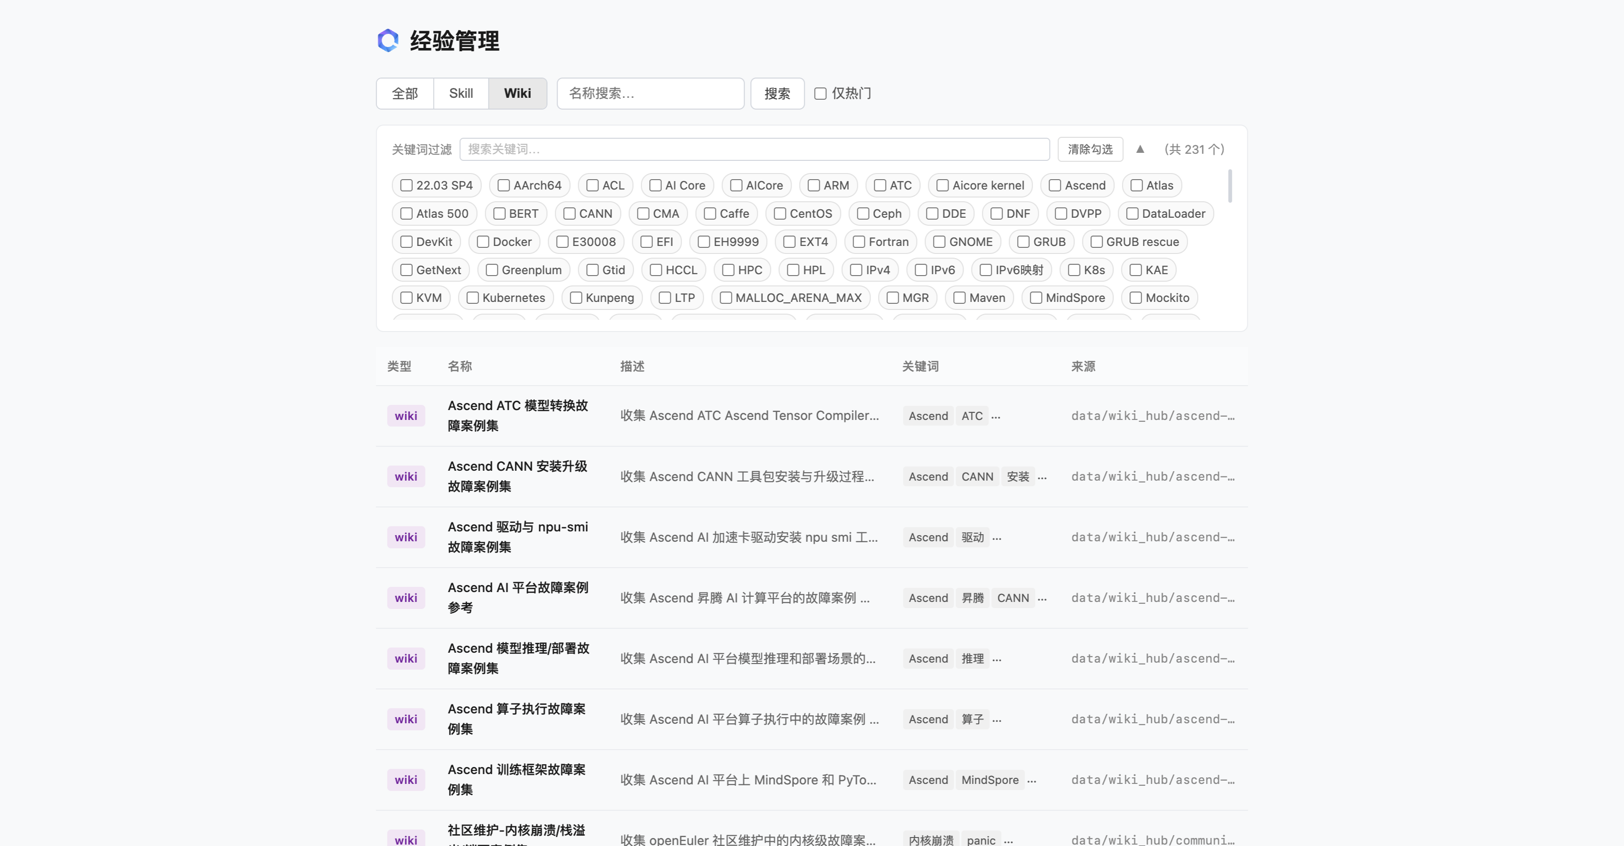The image size is (1624, 846).
Task: Click the 算子 keyword tag
Action: pos(972,719)
